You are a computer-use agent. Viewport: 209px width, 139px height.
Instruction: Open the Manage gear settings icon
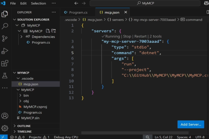click(5, 128)
